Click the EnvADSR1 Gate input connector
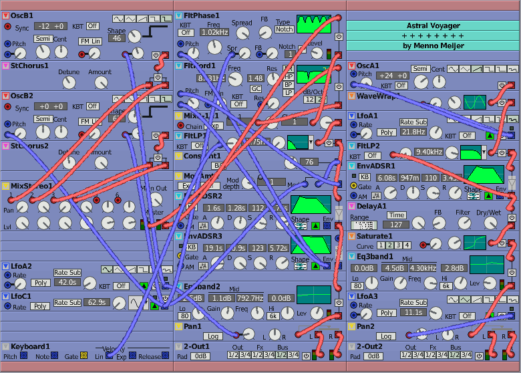The width and height of the screenshot is (521, 373). [353, 186]
